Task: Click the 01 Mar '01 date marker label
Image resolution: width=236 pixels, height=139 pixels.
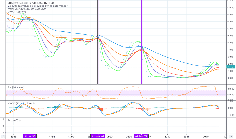Action: [x=98, y=136]
